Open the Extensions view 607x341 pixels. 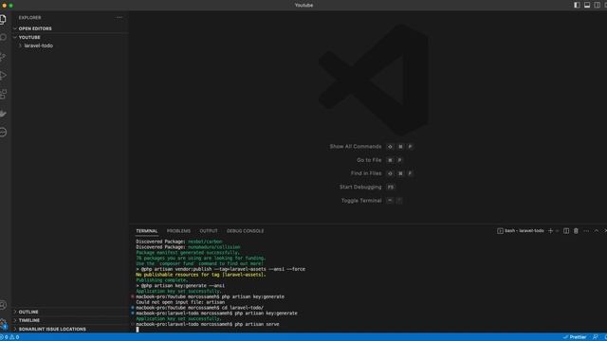(3, 94)
